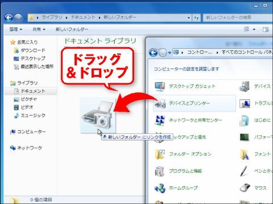The width and height of the screenshot is (273, 204).
Task: Click the 新しいフォルダー toolbar button
Action: [x=72, y=29]
